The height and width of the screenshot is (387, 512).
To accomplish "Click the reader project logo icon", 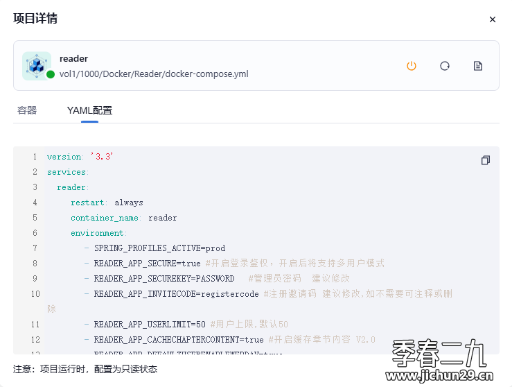I will coord(37,66).
